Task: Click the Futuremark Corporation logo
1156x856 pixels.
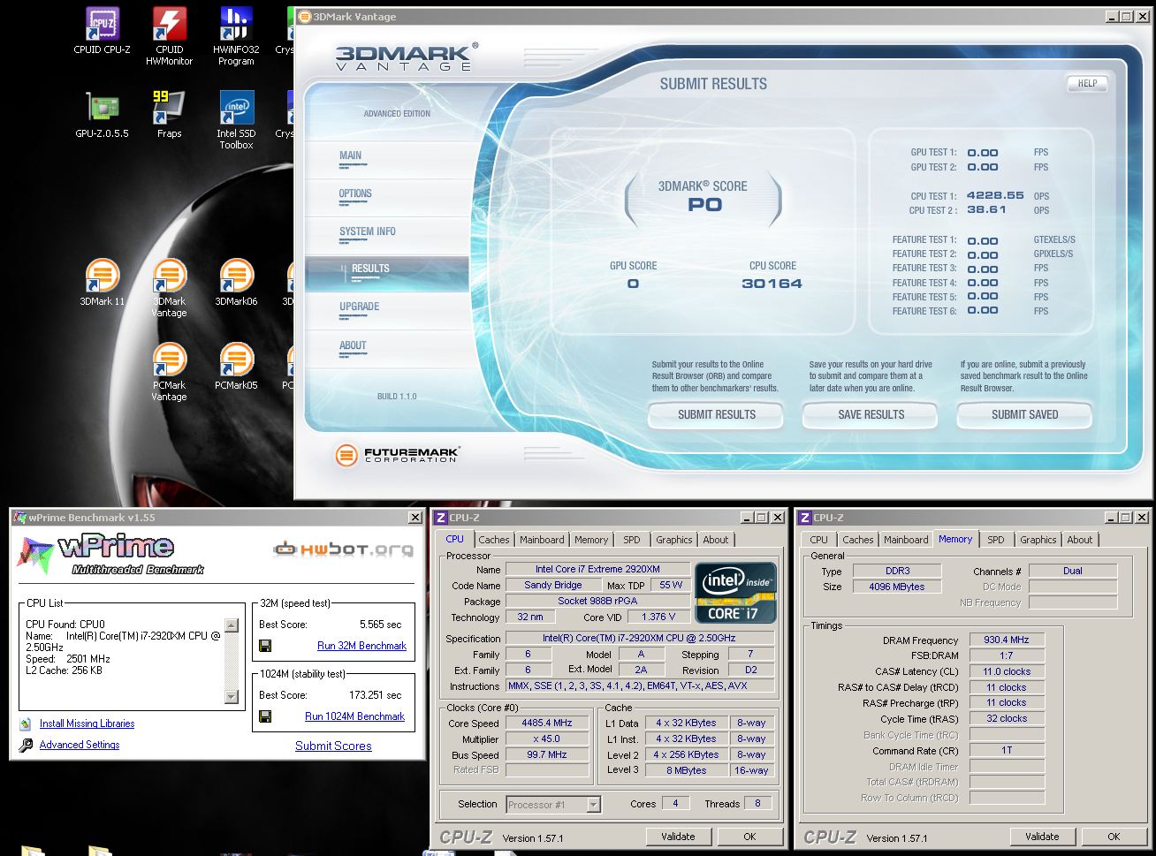Action: (x=398, y=455)
